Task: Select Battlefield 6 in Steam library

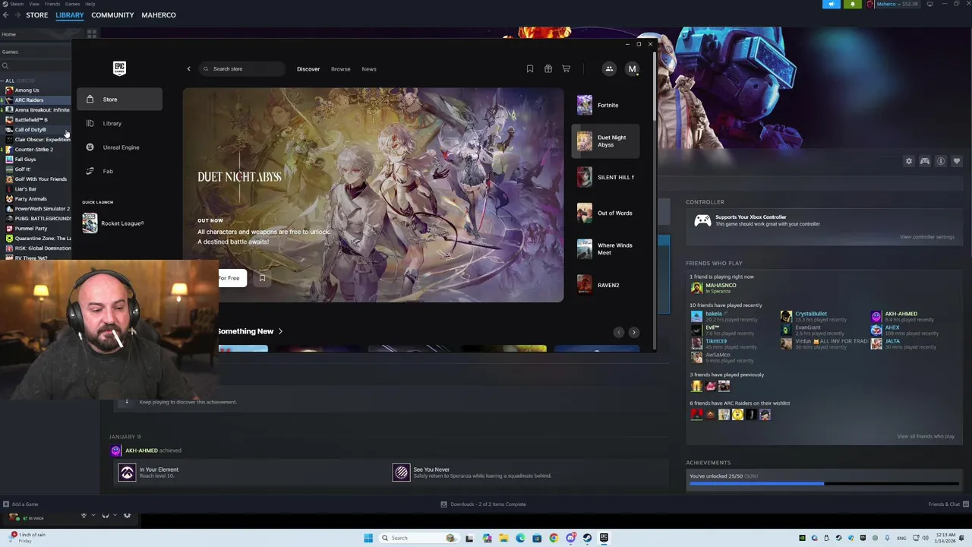Action: [30, 120]
